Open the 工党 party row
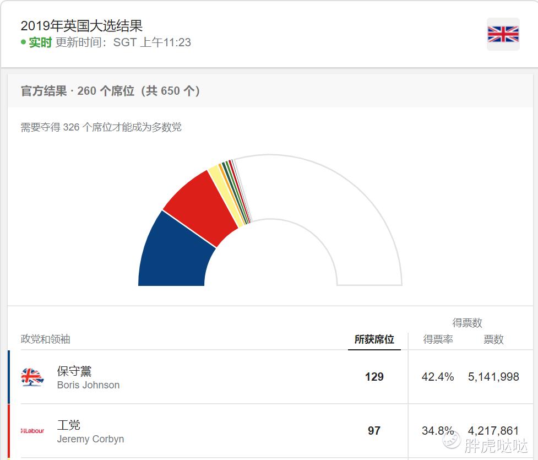Screen dimensions: 538x460 tap(271, 431)
